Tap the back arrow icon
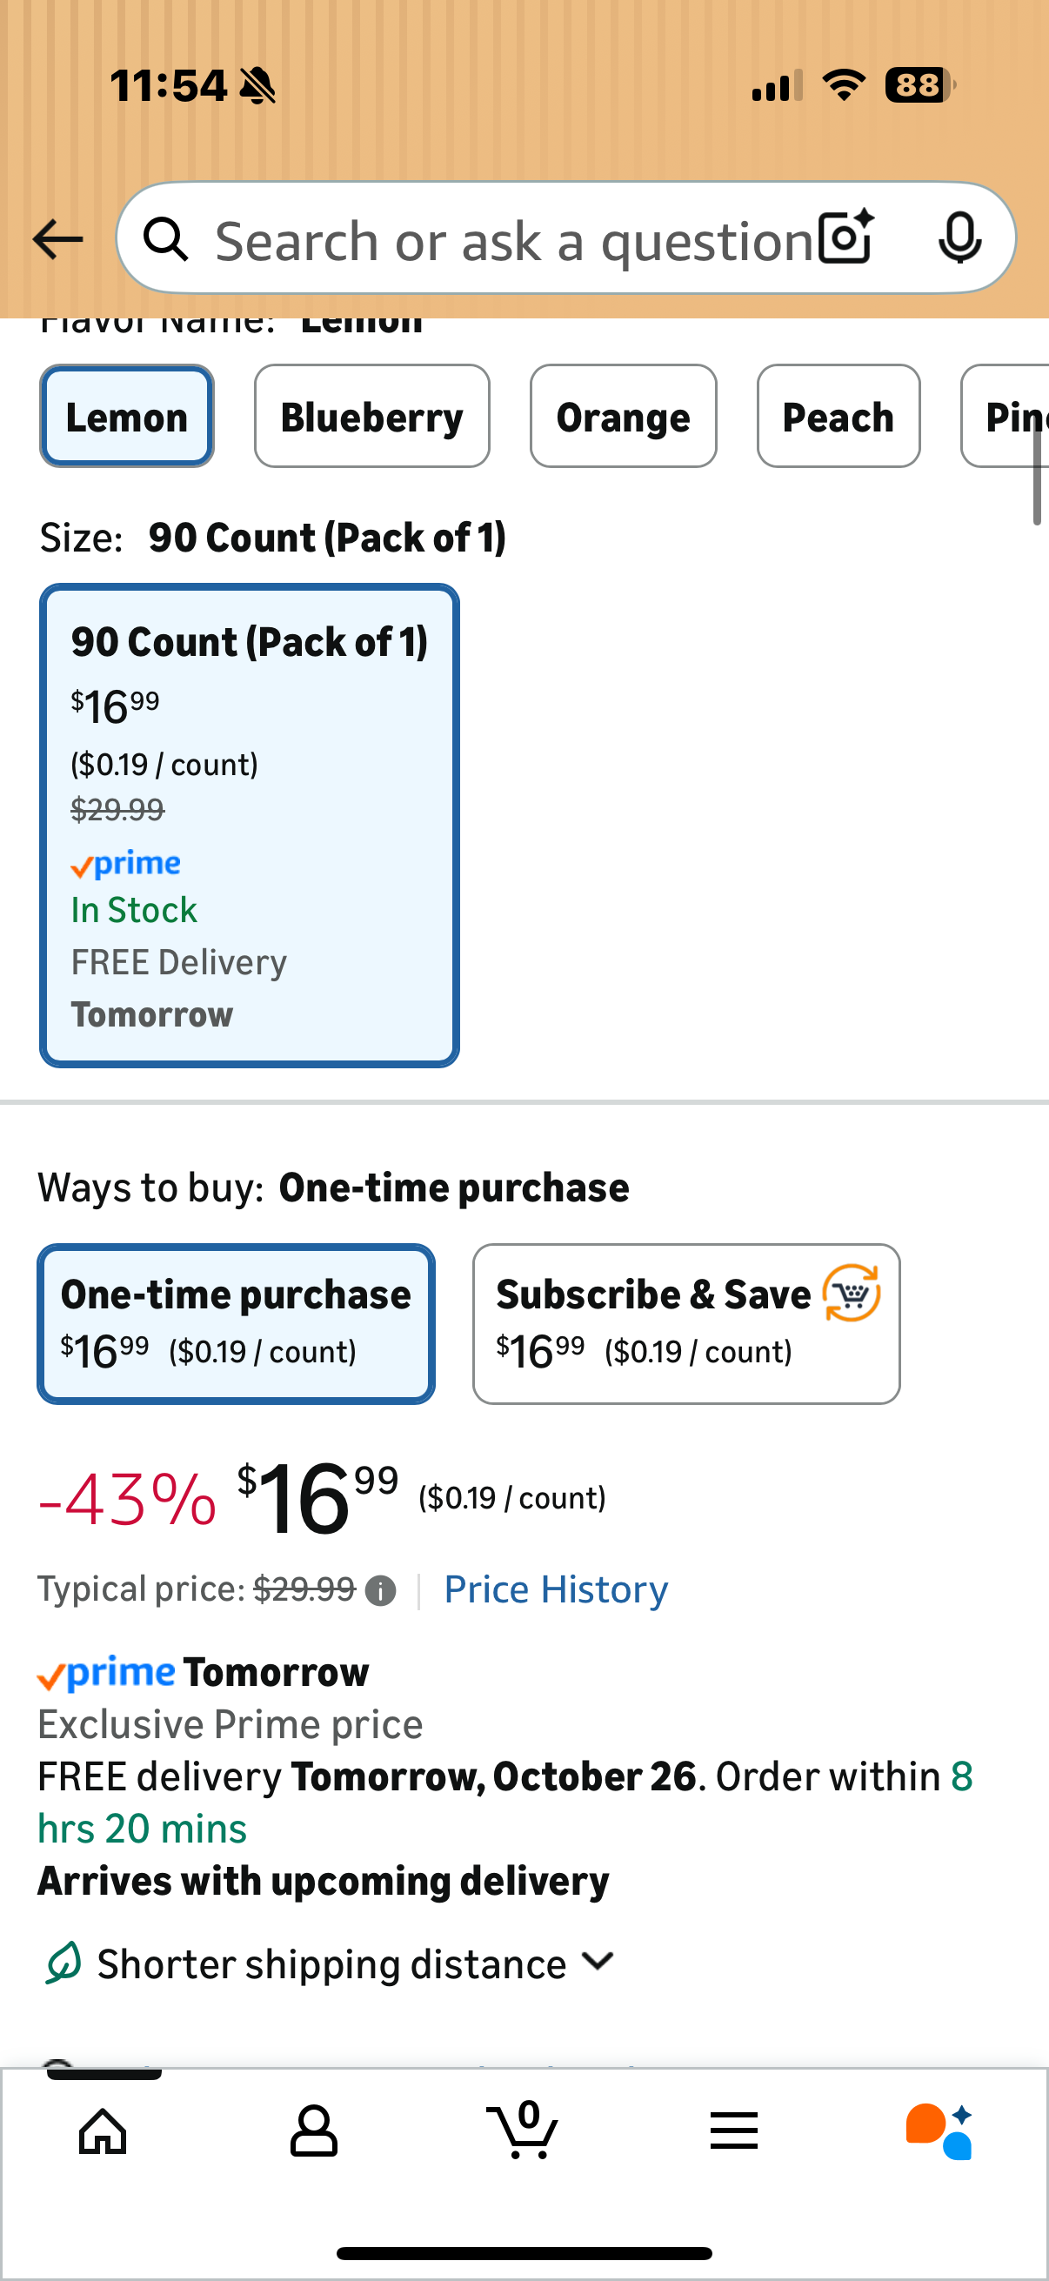The height and width of the screenshot is (2281, 1049). pyautogui.click(x=57, y=239)
